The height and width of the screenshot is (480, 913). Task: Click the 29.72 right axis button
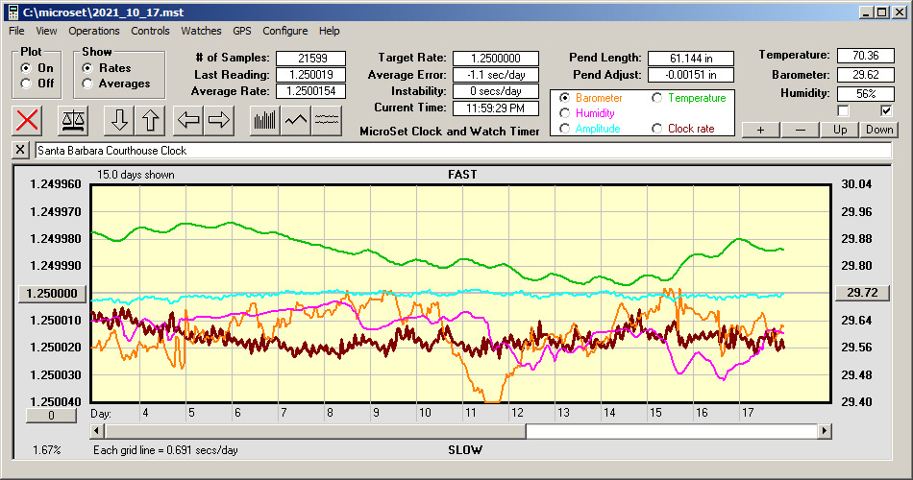[x=862, y=293]
